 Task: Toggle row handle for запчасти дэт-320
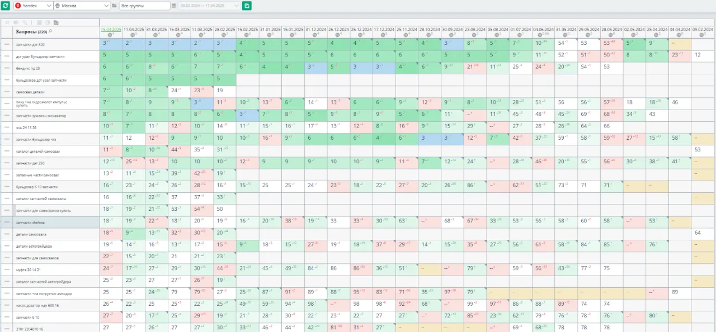tap(7, 44)
